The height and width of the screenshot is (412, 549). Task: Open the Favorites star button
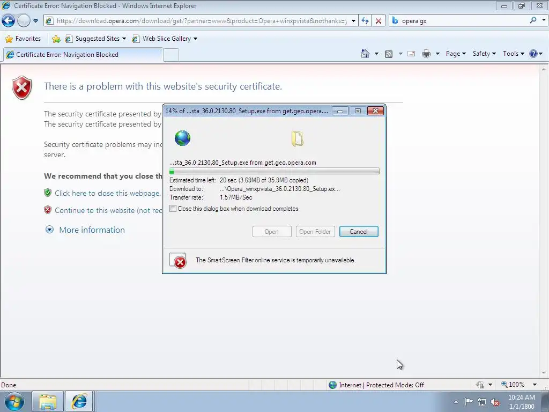[23, 39]
